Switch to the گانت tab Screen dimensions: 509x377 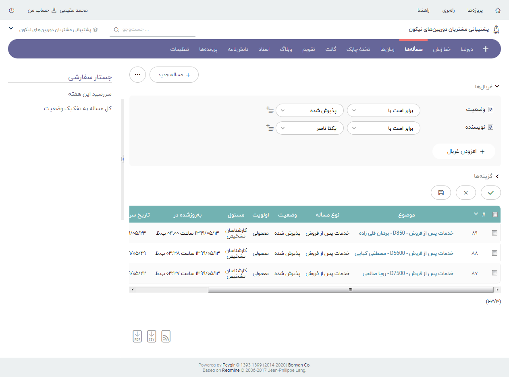click(331, 49)
